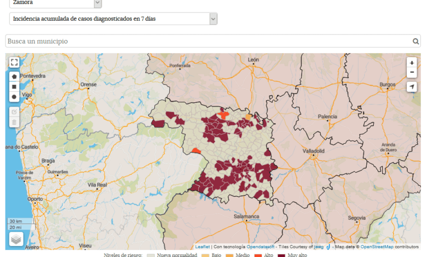Zoom in on the map

[x=412, y=63]
